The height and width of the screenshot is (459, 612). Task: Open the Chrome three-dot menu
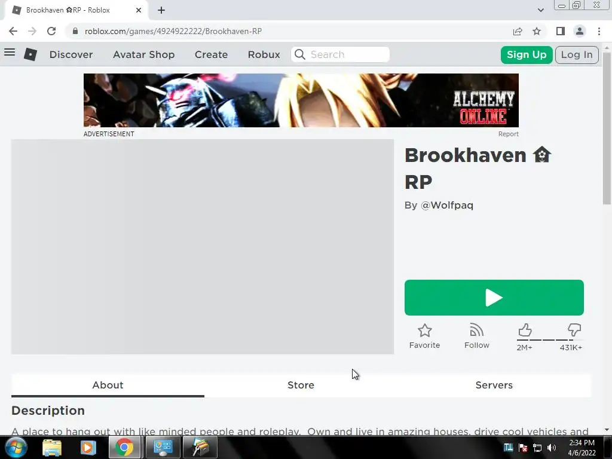click(x=599, y=31)
